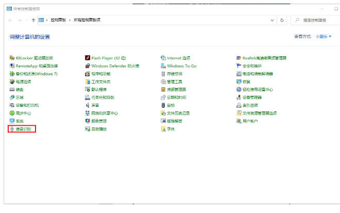Image resolution: width=340 pixels, height=213 pixels.
Task: Open the Windows To Go icon
Action: pos(163,65)
